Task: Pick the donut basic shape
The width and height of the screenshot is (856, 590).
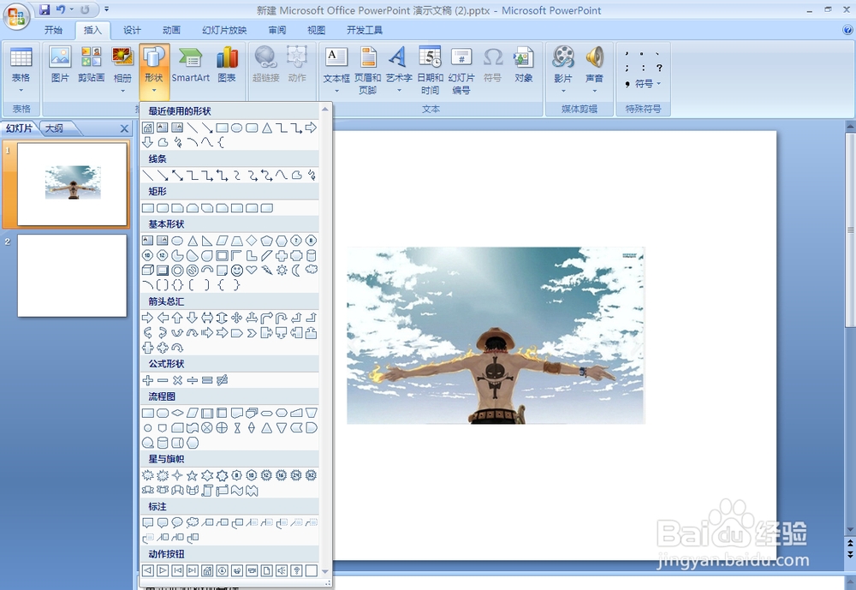Action: [177, 271]
